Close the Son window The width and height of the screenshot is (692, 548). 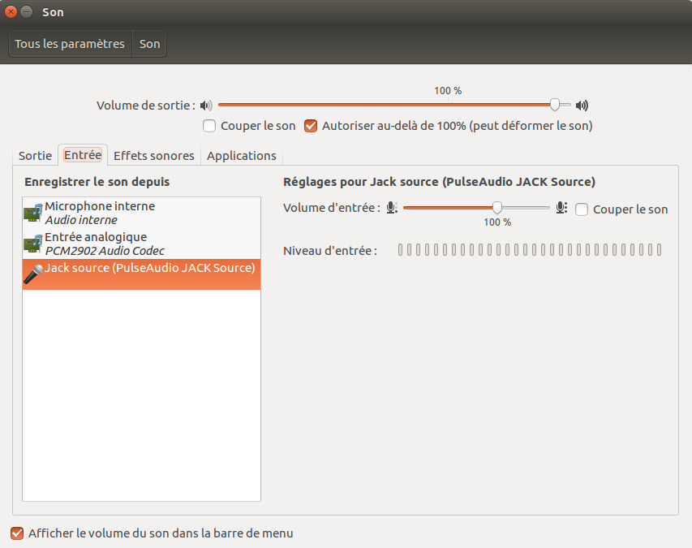(11, 12)
